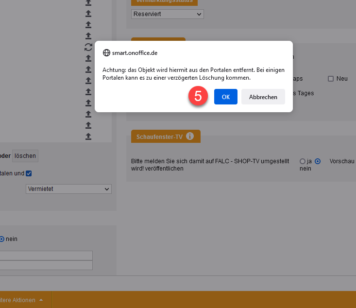The image size is (356, 308).
Task: Click the circular refresh arrows icon
Action: [x=88, y=47]
